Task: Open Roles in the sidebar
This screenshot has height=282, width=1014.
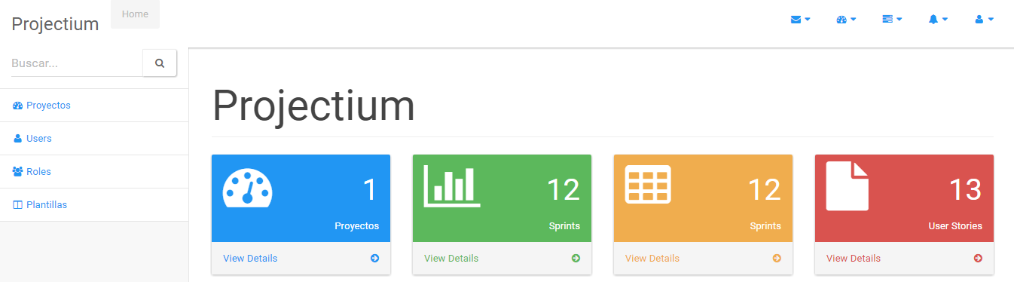Action: 94,172
